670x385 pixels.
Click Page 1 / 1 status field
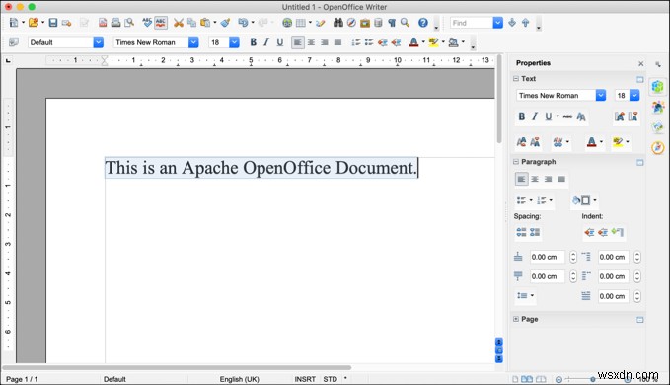click(x=22, y=379)
